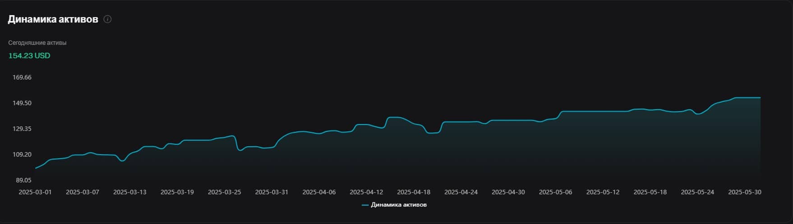Click the 2025-04-12 date label
The image size is (793, 224).
pyautogui.click(x=366, y=192)
